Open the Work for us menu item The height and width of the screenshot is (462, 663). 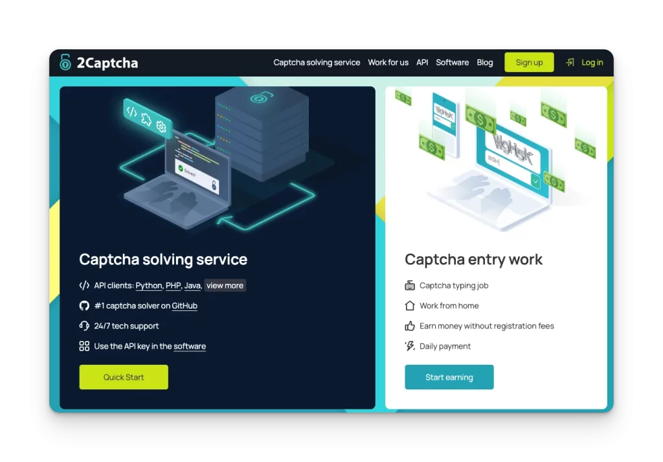[x=388, y=63]
